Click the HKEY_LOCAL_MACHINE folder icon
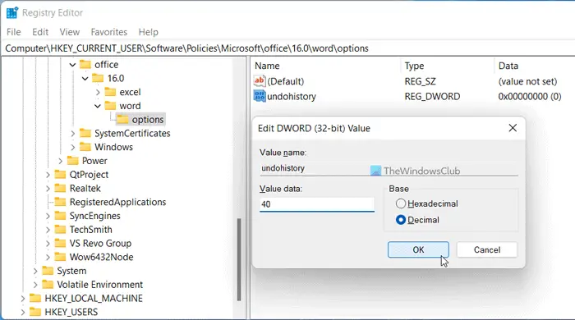This screenshot has height=320, width=575. click(x=35, y=298)
